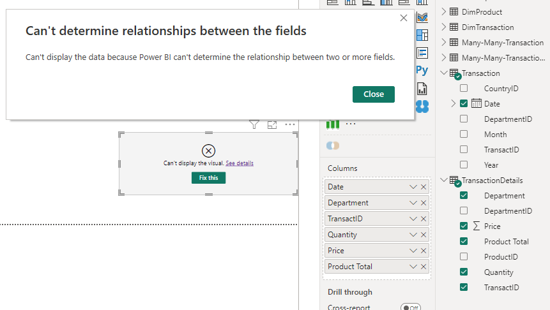Remove Date from Columns well
Viewport: 550px width, 310px height.
pyautogui.click(x=424, y=187)
